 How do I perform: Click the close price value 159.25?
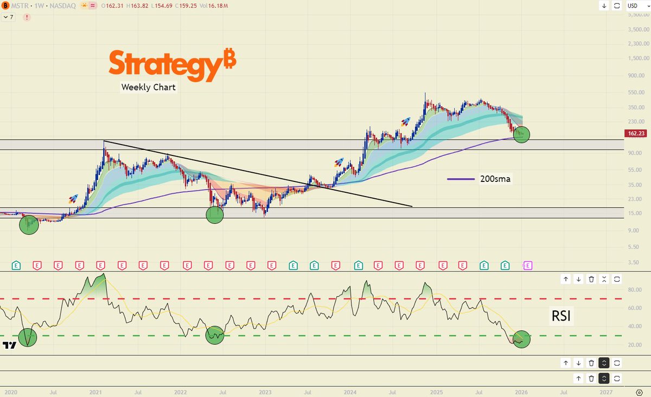pos(189,6)
